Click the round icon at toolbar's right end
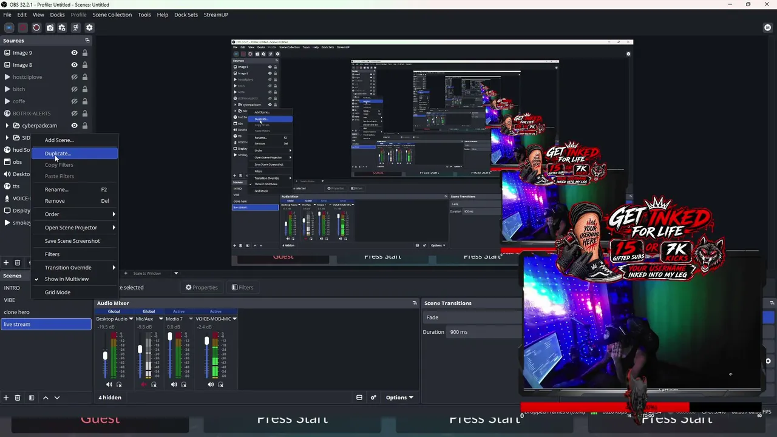 tap(768, 27)
